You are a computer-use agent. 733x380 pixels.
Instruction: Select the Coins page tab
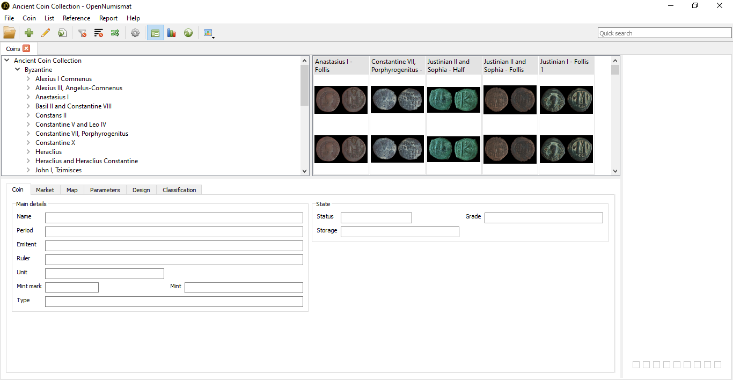13,49
